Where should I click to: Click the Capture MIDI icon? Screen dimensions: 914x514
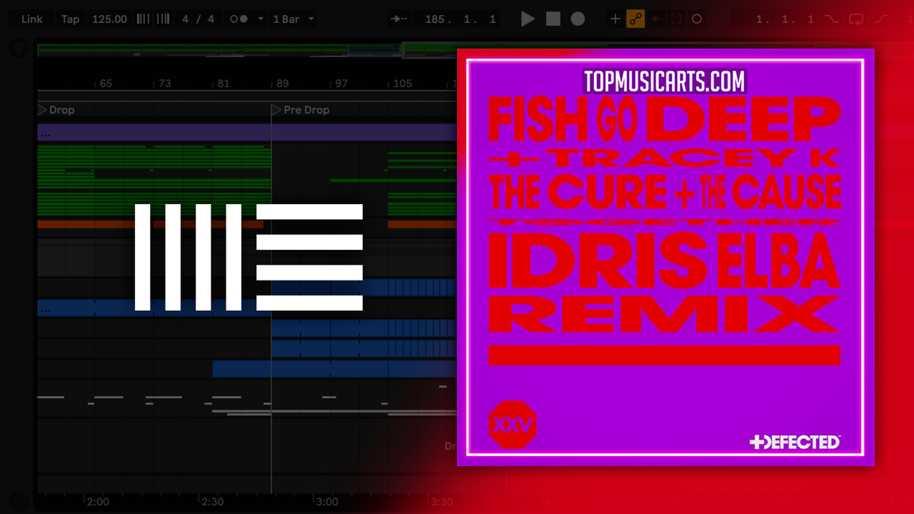[x=675, y=18]
